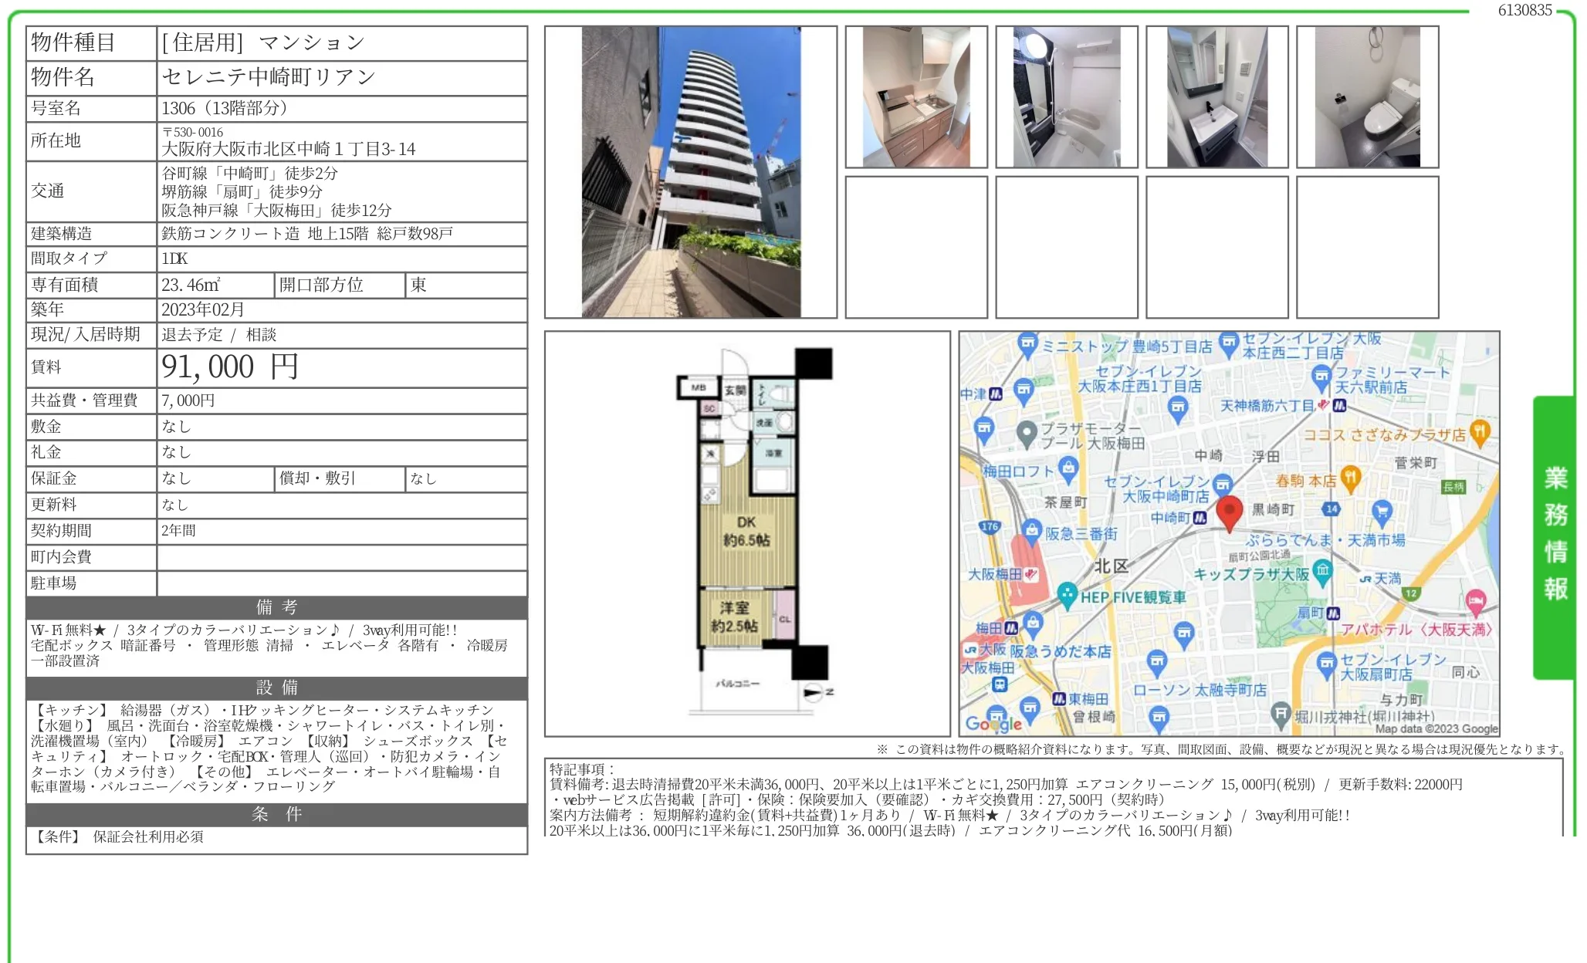Click the 阪急三番街 shopping marker

[x=1031, y=530]
